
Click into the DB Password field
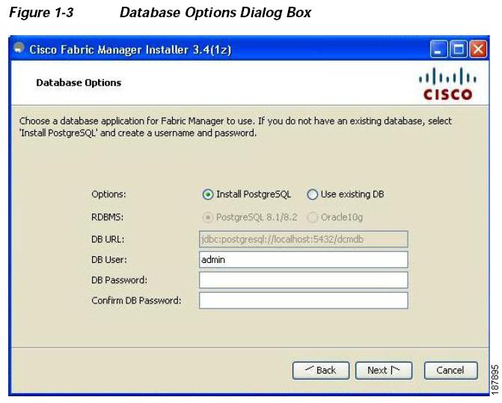click(x=304, y=280)
